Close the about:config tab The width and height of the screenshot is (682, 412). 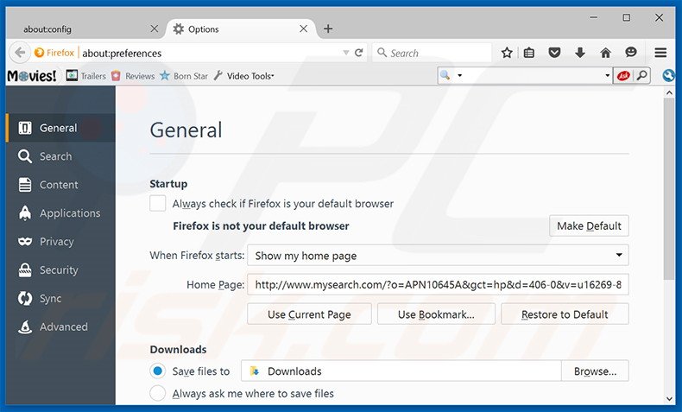[154, 29]
